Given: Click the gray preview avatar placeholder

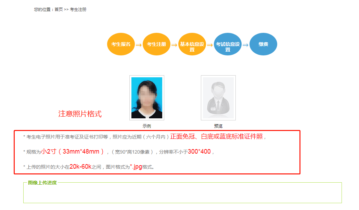Looking at the screenshot, I should pos(218,98).
